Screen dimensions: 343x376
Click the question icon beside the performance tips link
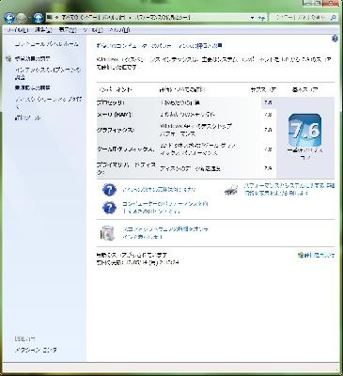pyautogui.click(x=109, y=208)
